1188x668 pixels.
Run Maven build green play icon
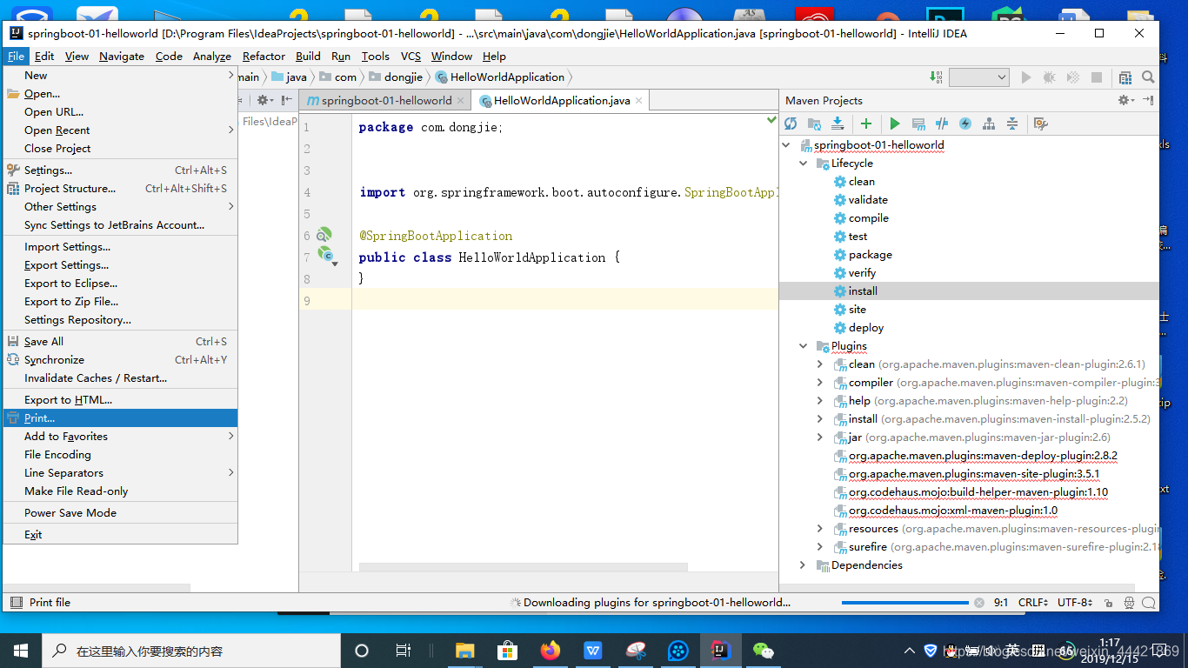894,124
